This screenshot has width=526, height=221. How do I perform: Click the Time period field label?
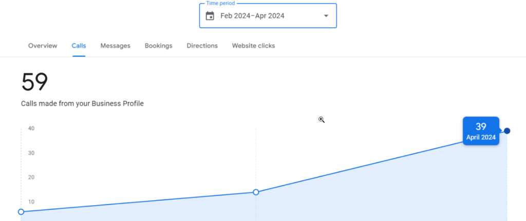220,4
